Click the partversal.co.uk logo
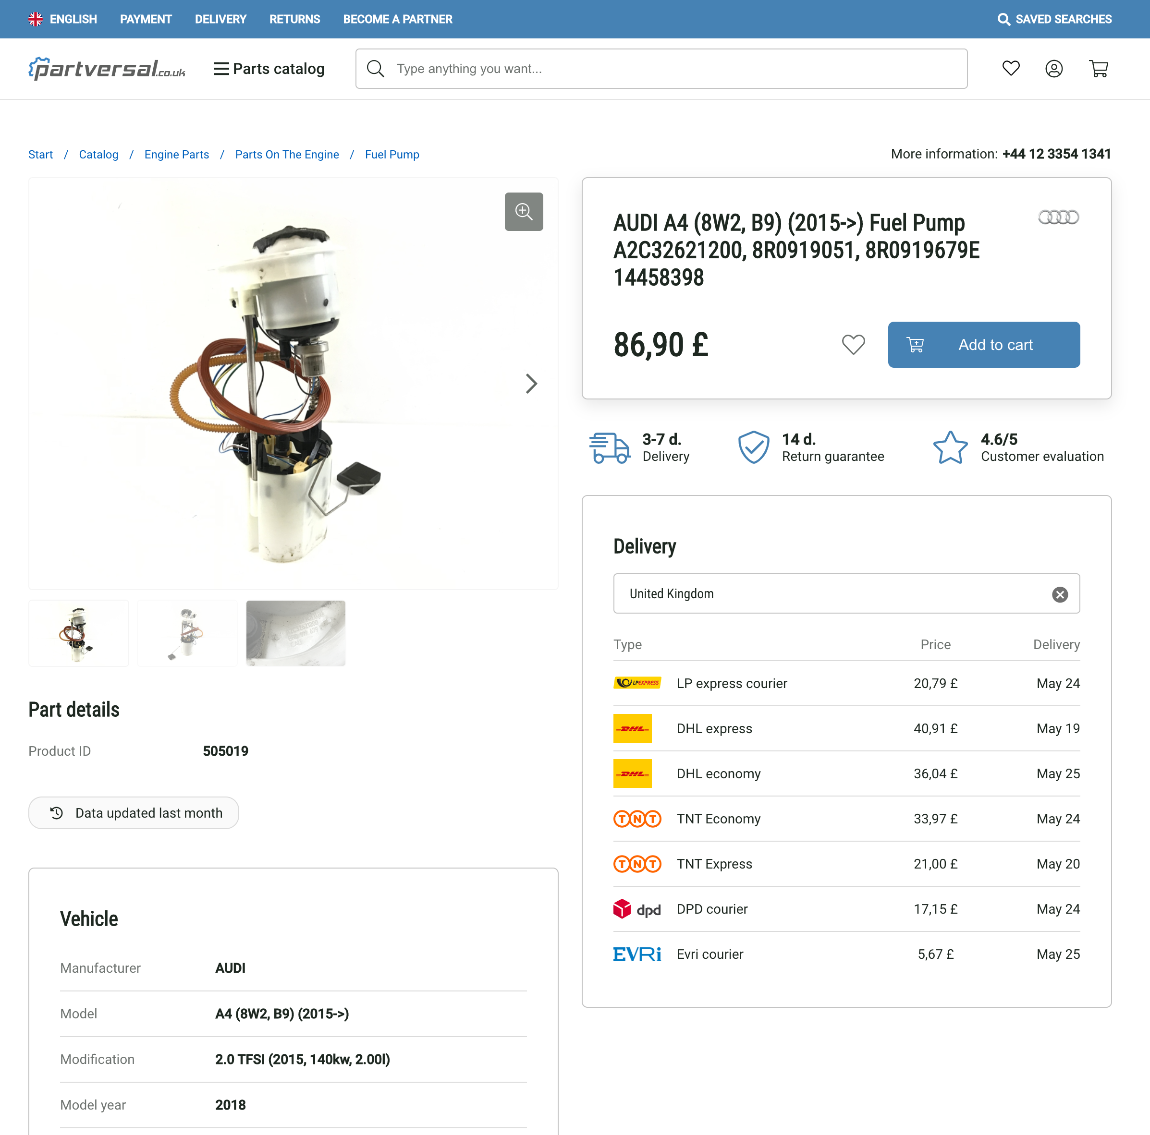 (107, 68)
